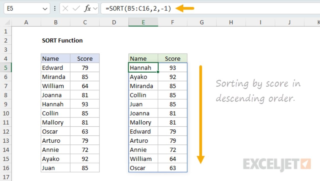The height and width of the screenshot is (181, 320).
Task: Click the green Score header in column F
Action: click(x=172, y=58)
